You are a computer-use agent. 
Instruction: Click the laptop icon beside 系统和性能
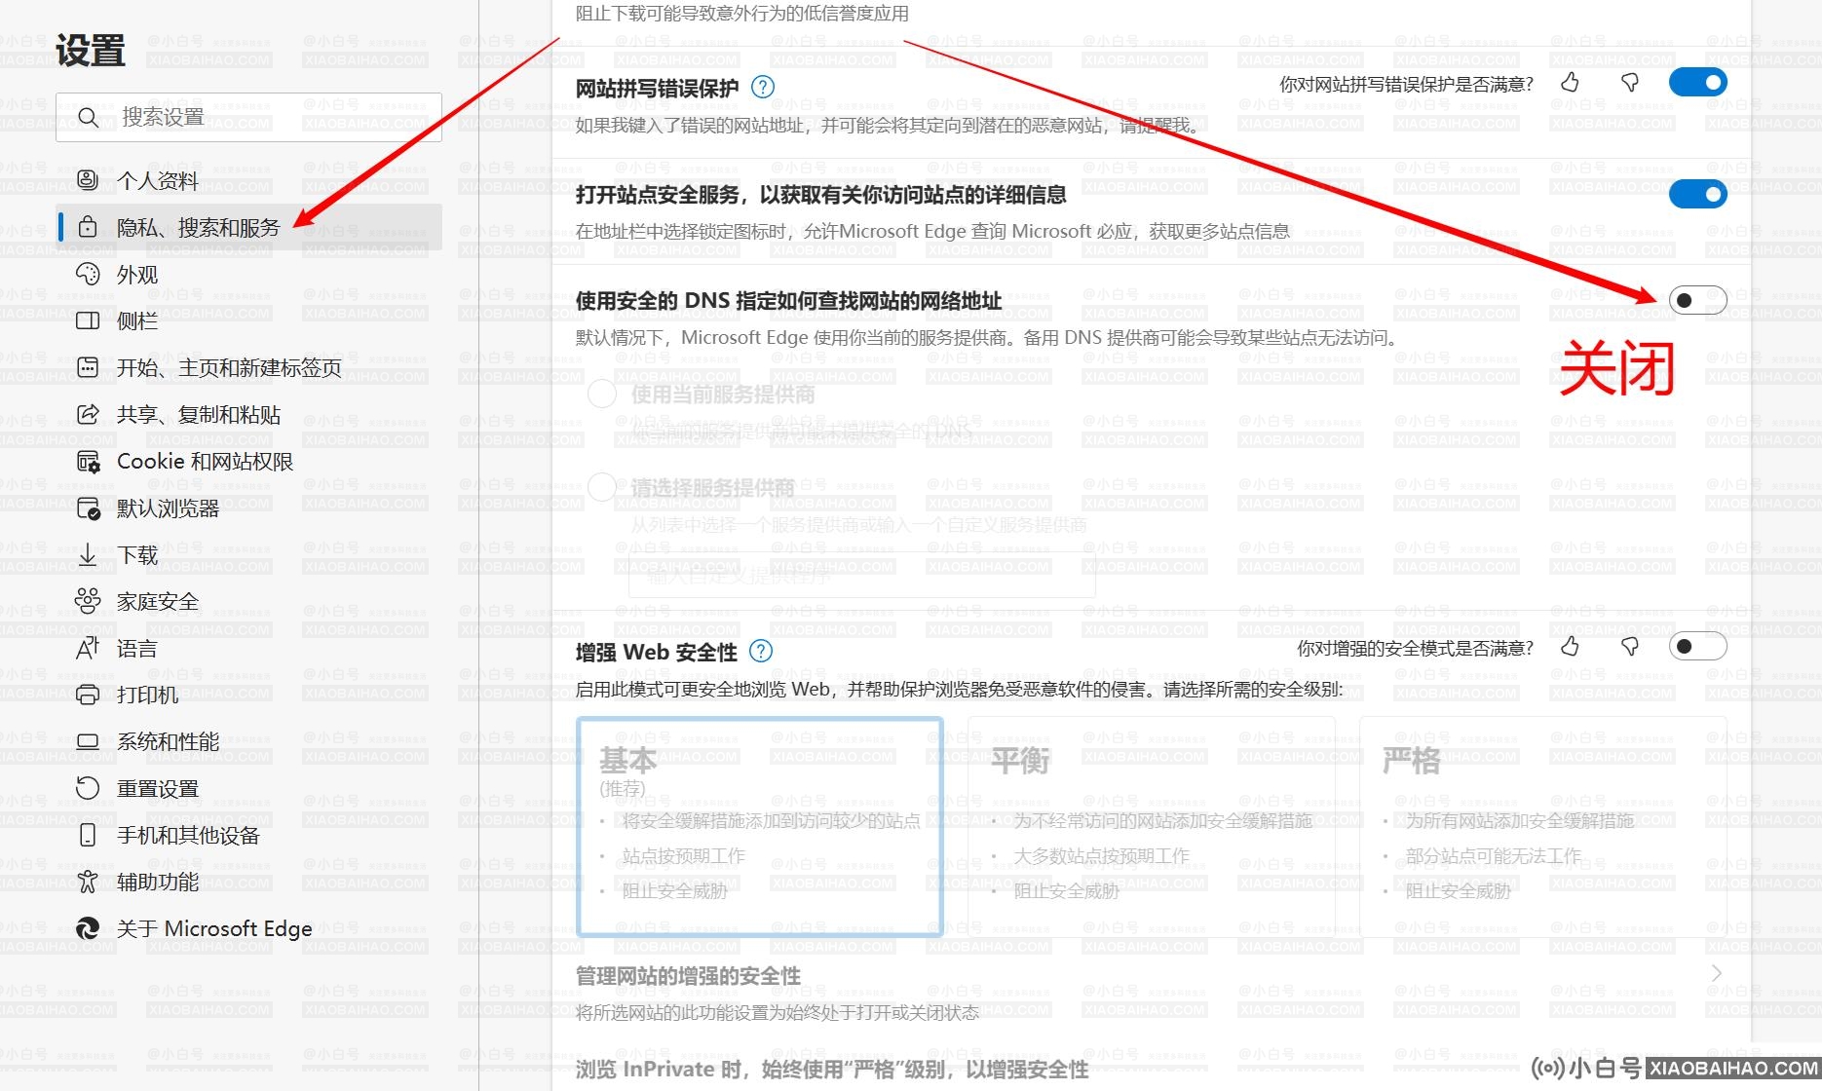click(x=88, y=741)
